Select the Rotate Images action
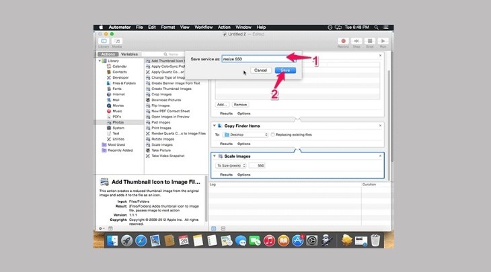 pos(163,139)
